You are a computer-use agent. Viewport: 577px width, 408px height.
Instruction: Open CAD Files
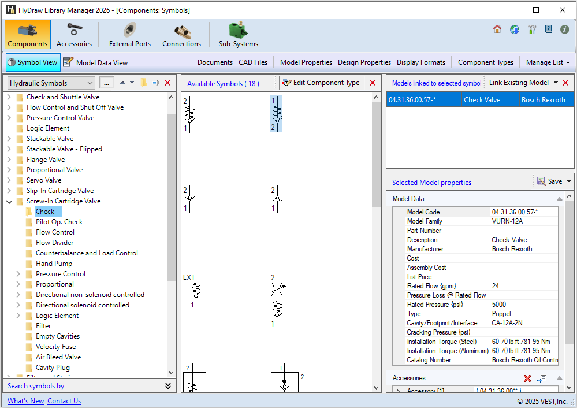(x=253, y=62)
